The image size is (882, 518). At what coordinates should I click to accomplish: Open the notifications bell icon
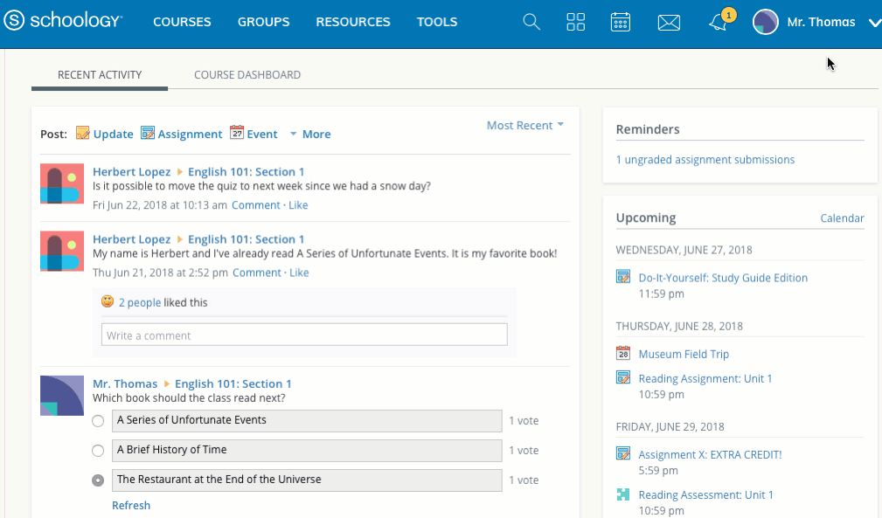[x=718, y=24]
